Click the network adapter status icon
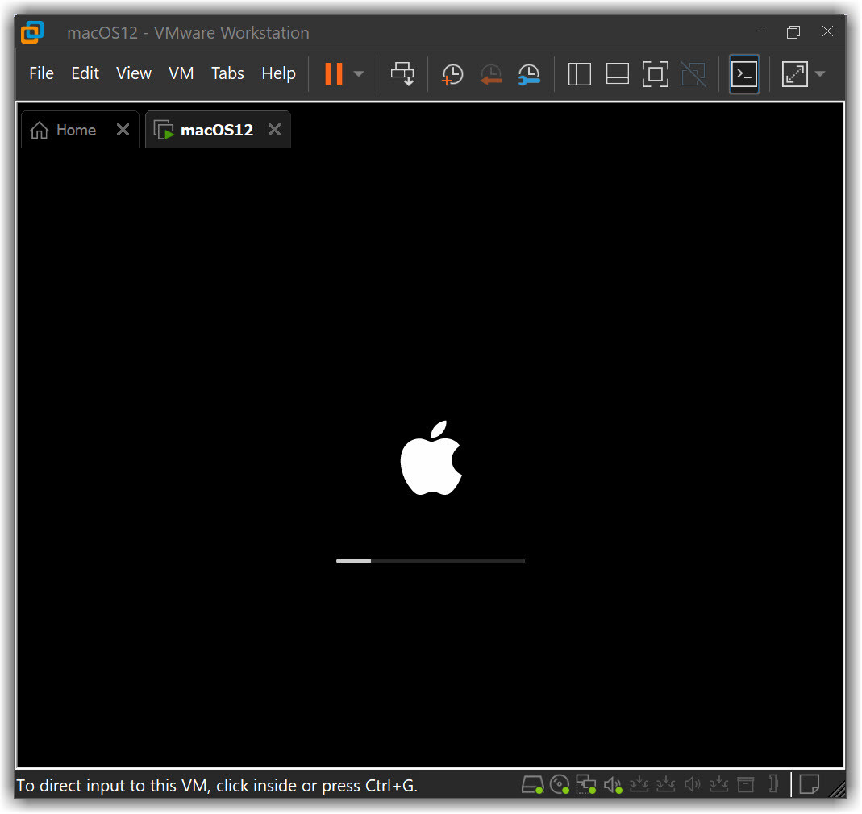Viewport: 862px width, 814px height. point(586,785)
